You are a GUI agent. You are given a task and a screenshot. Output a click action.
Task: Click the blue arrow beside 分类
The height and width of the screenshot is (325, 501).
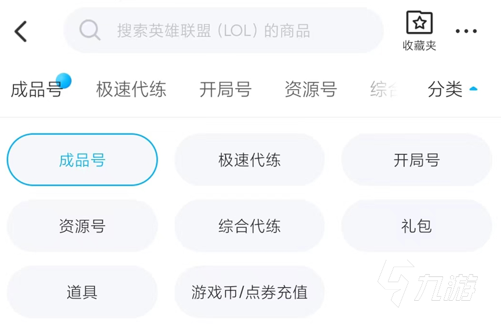(x=473, y=89)
